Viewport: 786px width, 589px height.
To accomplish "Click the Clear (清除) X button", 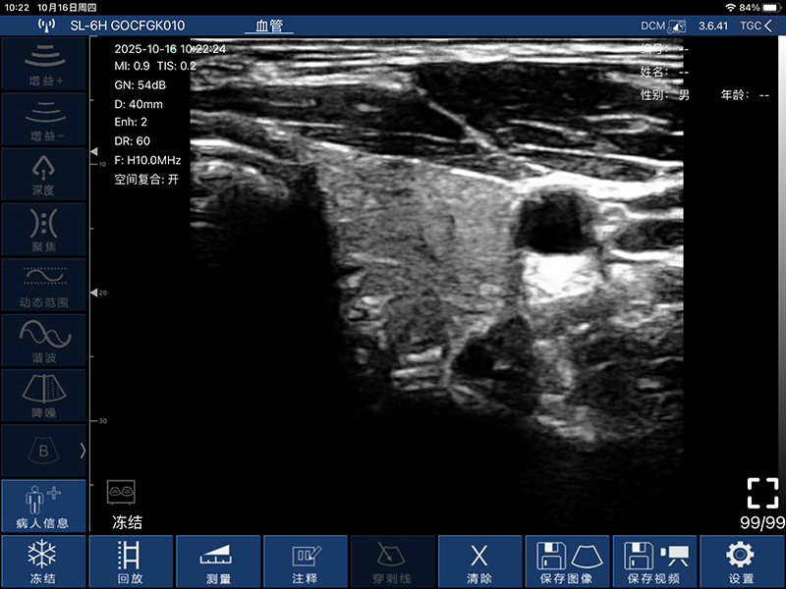I will [479, 562].
